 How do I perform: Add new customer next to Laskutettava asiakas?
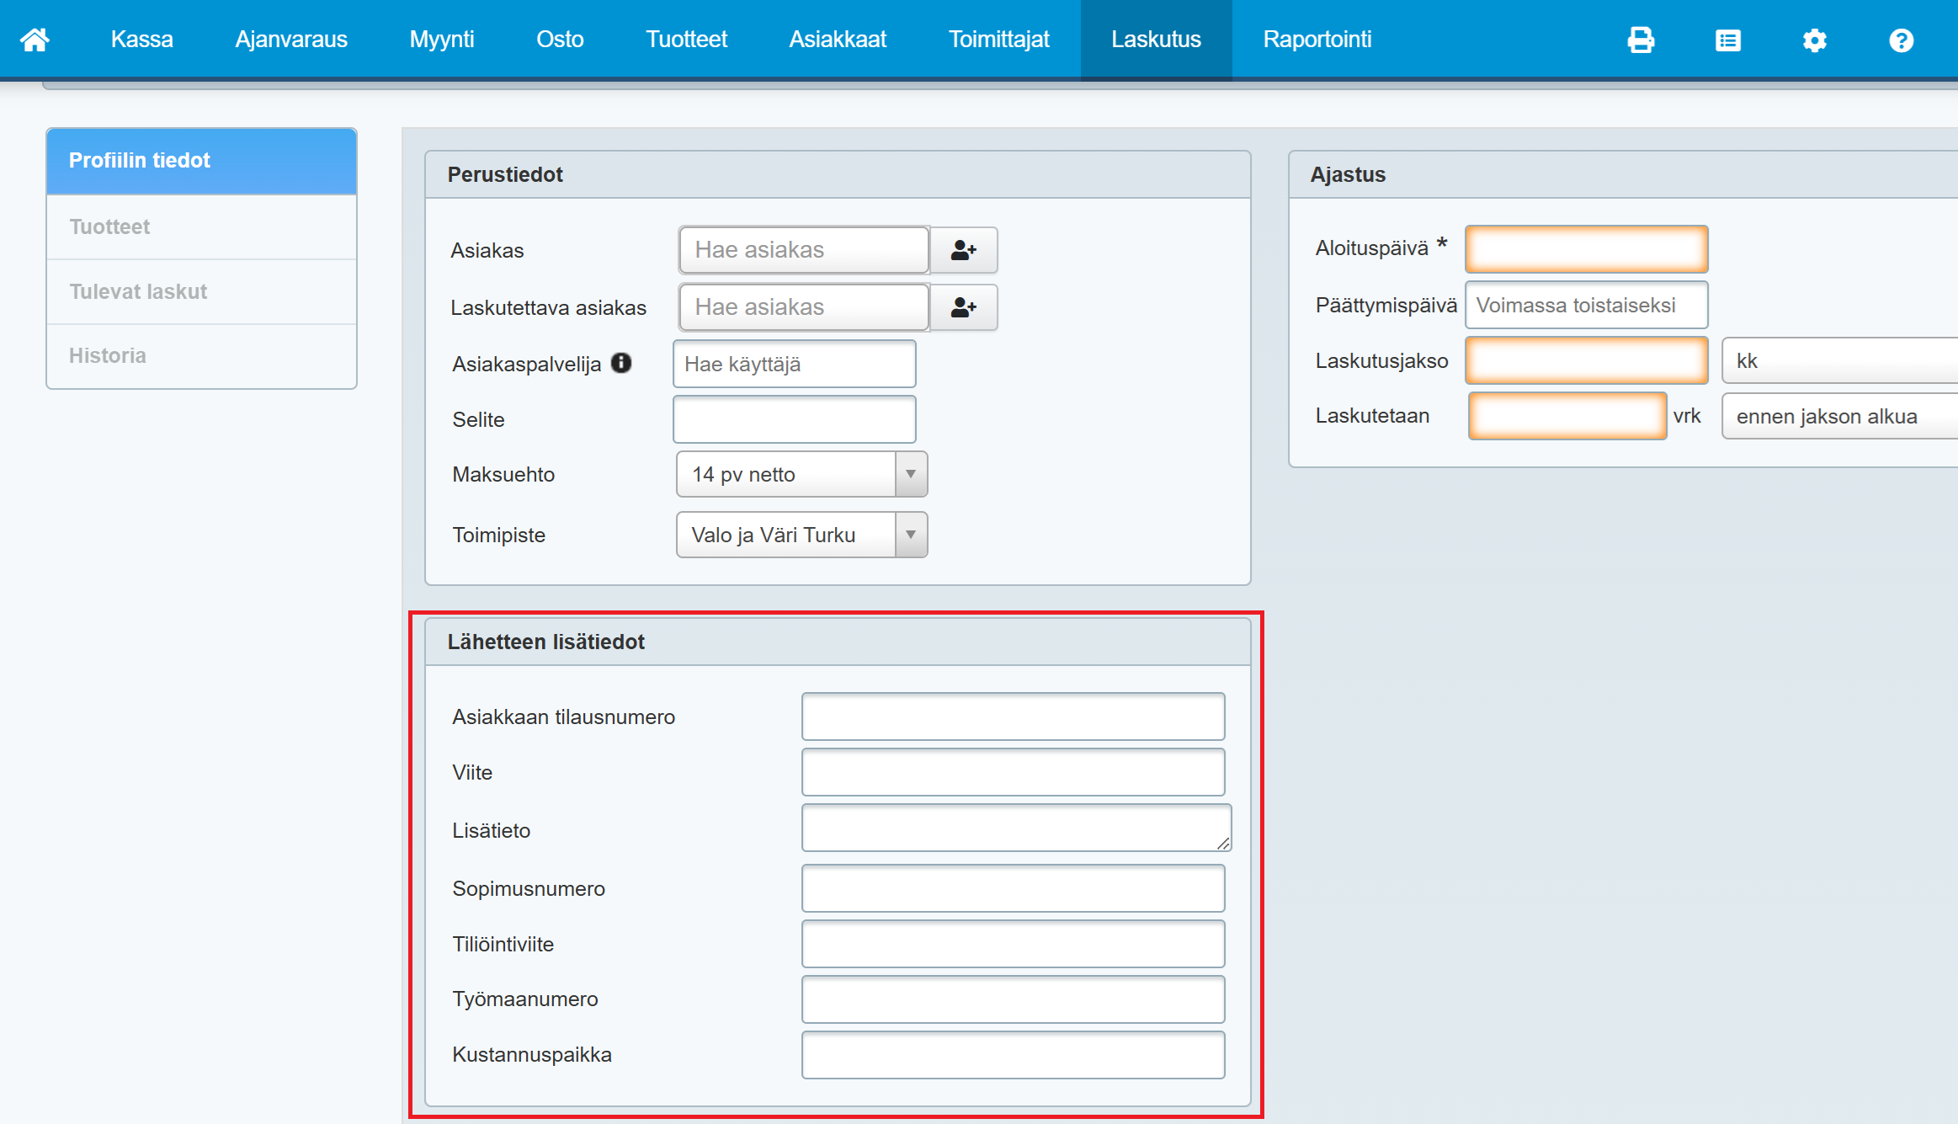(964, 307)
